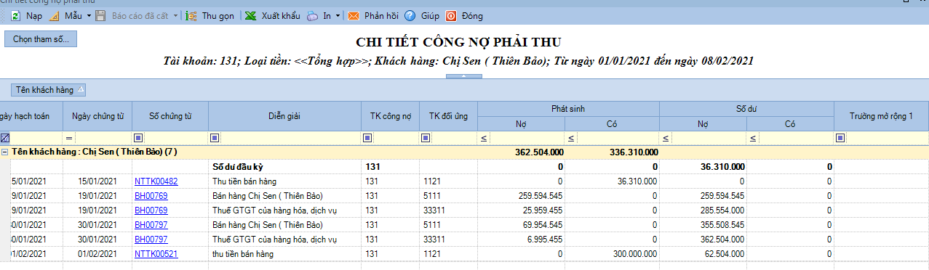929x270 pixels.
Task: Open the Mẫu template icon
Action: (54, 15)
